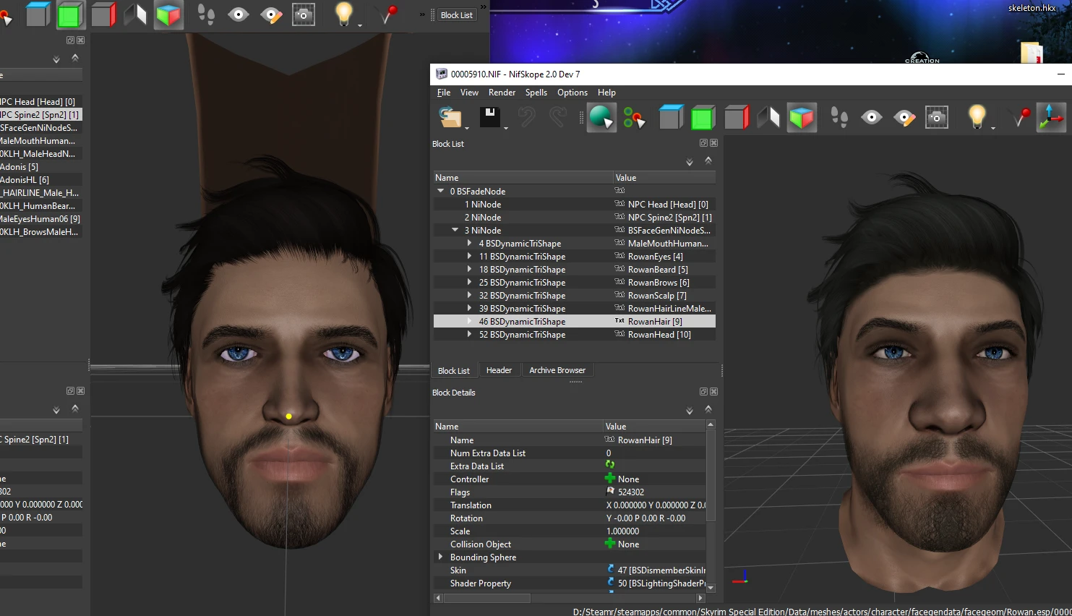The image size is (1072, 616).
Task: Select the 32 BSDynamicTriShape RowanScalp row
Action: coord(575,296)
